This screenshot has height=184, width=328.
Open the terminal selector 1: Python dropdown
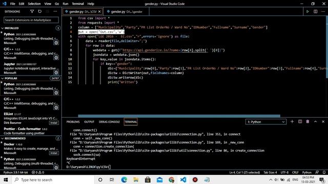pyautogui.click(x=266, y=122)
